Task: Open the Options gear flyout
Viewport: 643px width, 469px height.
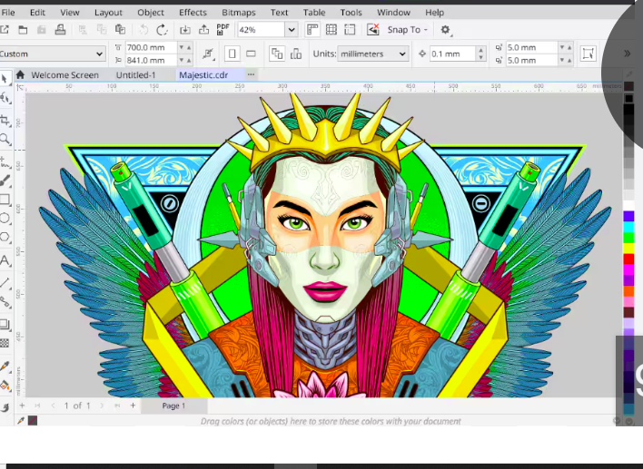Action: click(445, 30)
